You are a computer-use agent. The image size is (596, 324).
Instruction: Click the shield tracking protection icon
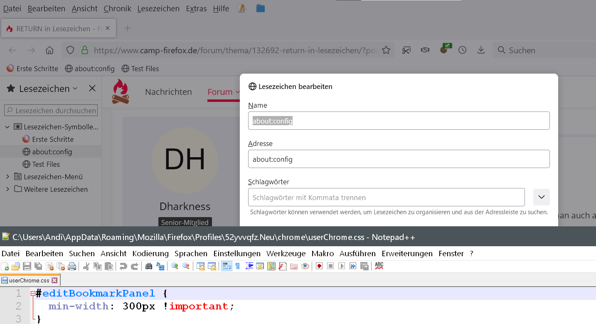coord(70,50)
